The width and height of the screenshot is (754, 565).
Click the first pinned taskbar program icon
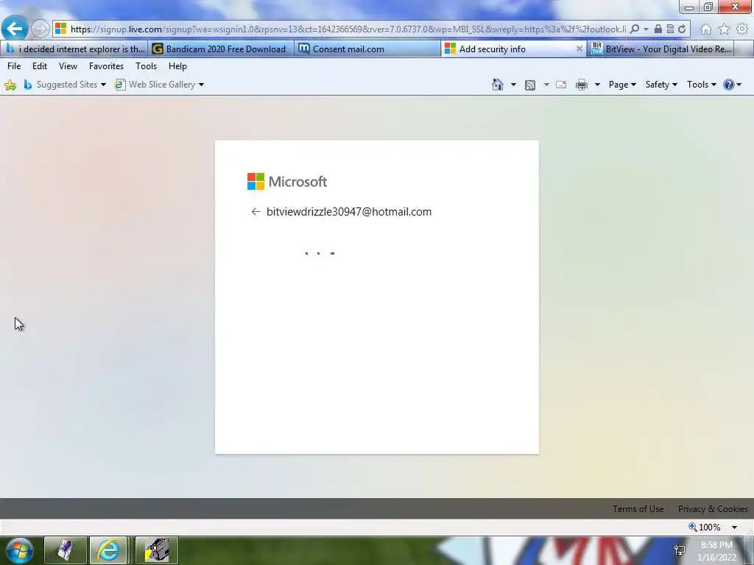[x=66, y=550]
